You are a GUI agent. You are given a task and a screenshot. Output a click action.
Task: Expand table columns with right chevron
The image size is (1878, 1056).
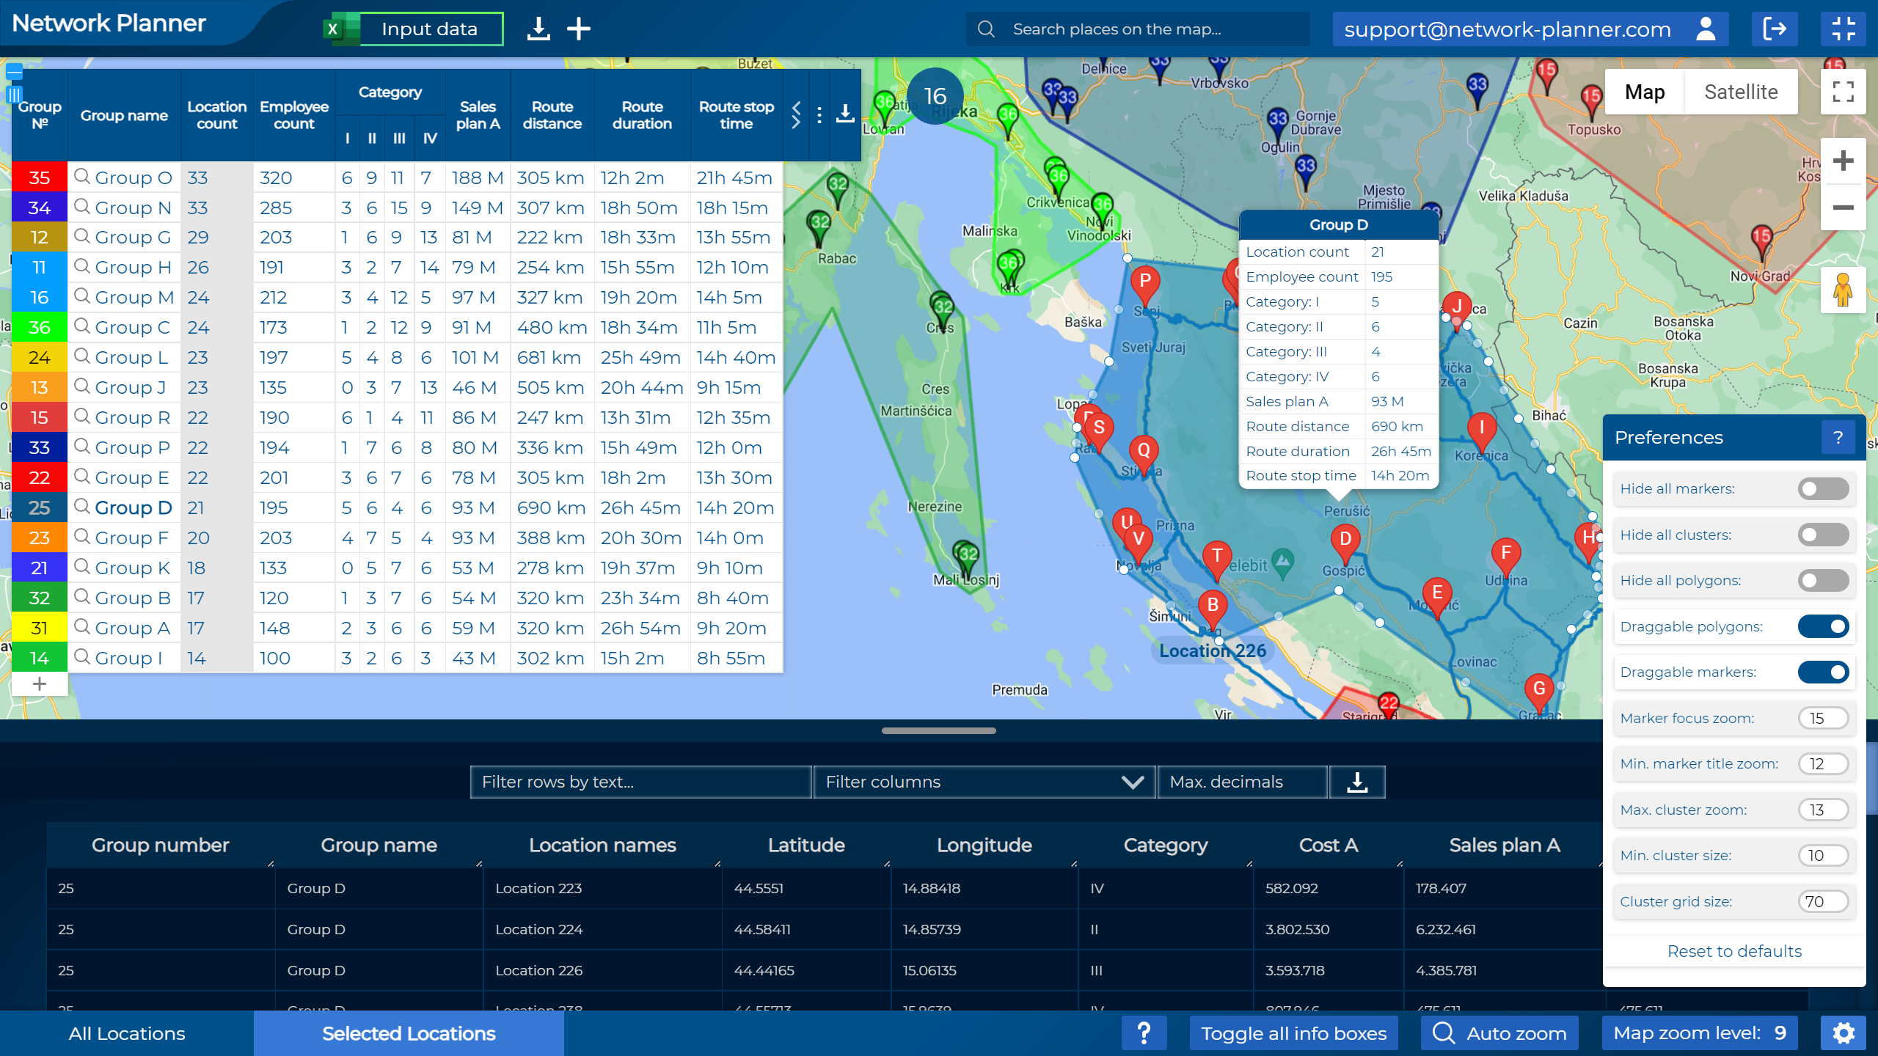tap(797, 123)
